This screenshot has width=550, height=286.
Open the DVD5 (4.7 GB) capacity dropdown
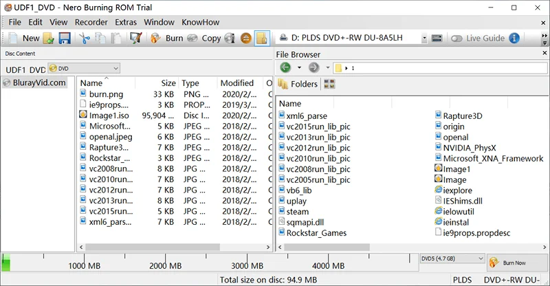452,258
